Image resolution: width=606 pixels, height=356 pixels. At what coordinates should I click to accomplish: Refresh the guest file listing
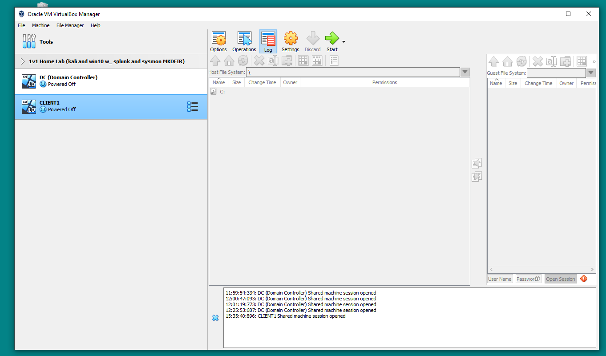[521, 61]
